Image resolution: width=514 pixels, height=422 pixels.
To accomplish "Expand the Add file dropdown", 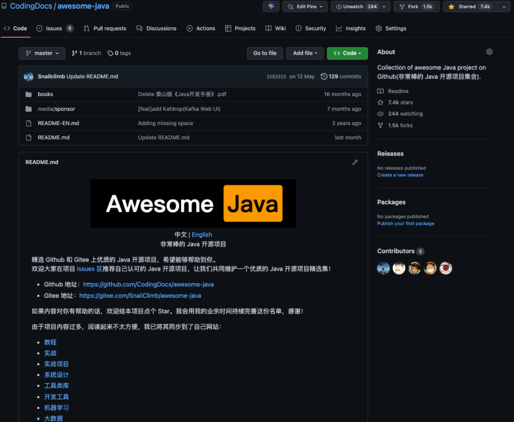I will click(305, 53).
